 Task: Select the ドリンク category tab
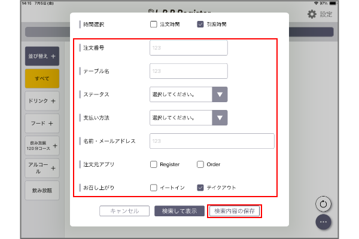42,101
